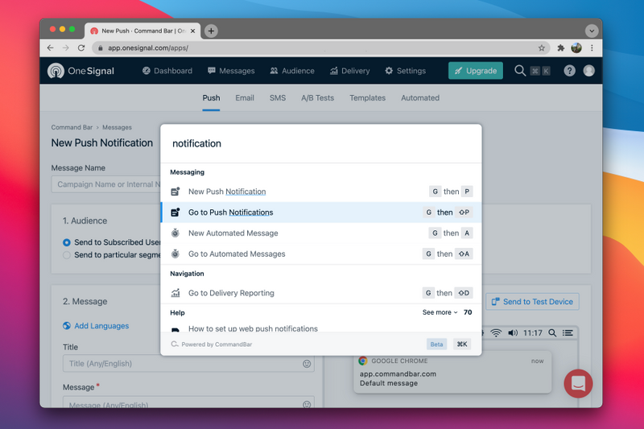
Task: Click the Go to Push Notifications row icon
Action: [175, 212]
